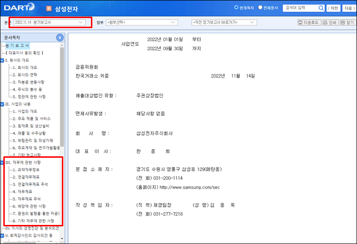Open 5. 재무제표 주석 item

tap(27, 199)
